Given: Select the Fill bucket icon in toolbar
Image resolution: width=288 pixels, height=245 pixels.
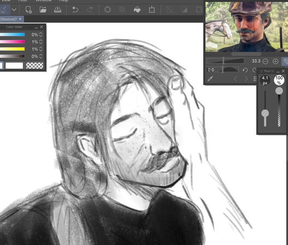Looking at the screenshot, I should 137,9.
